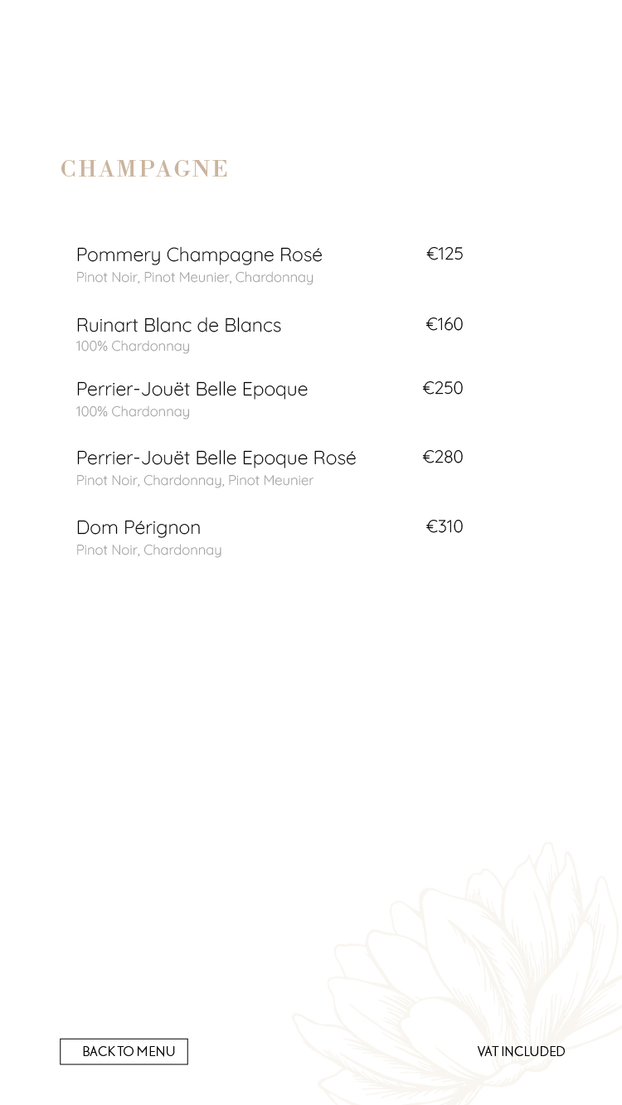Click grape varieties under Belle Epoque Rosé
Screen dimensions: 622x1105
[195, 481]
